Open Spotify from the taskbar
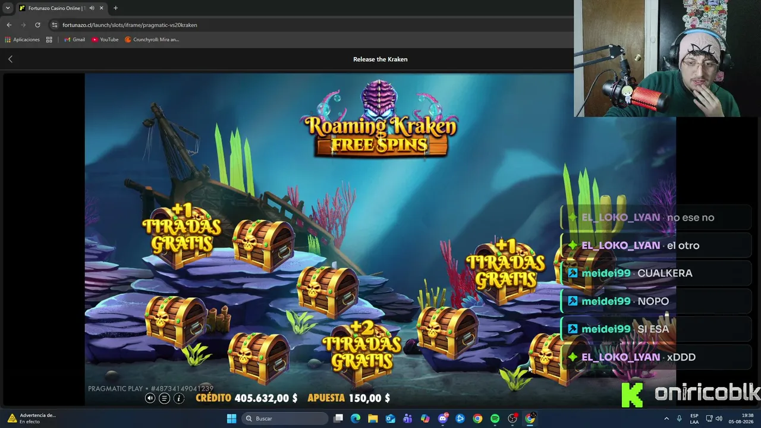 pos(495,418)
